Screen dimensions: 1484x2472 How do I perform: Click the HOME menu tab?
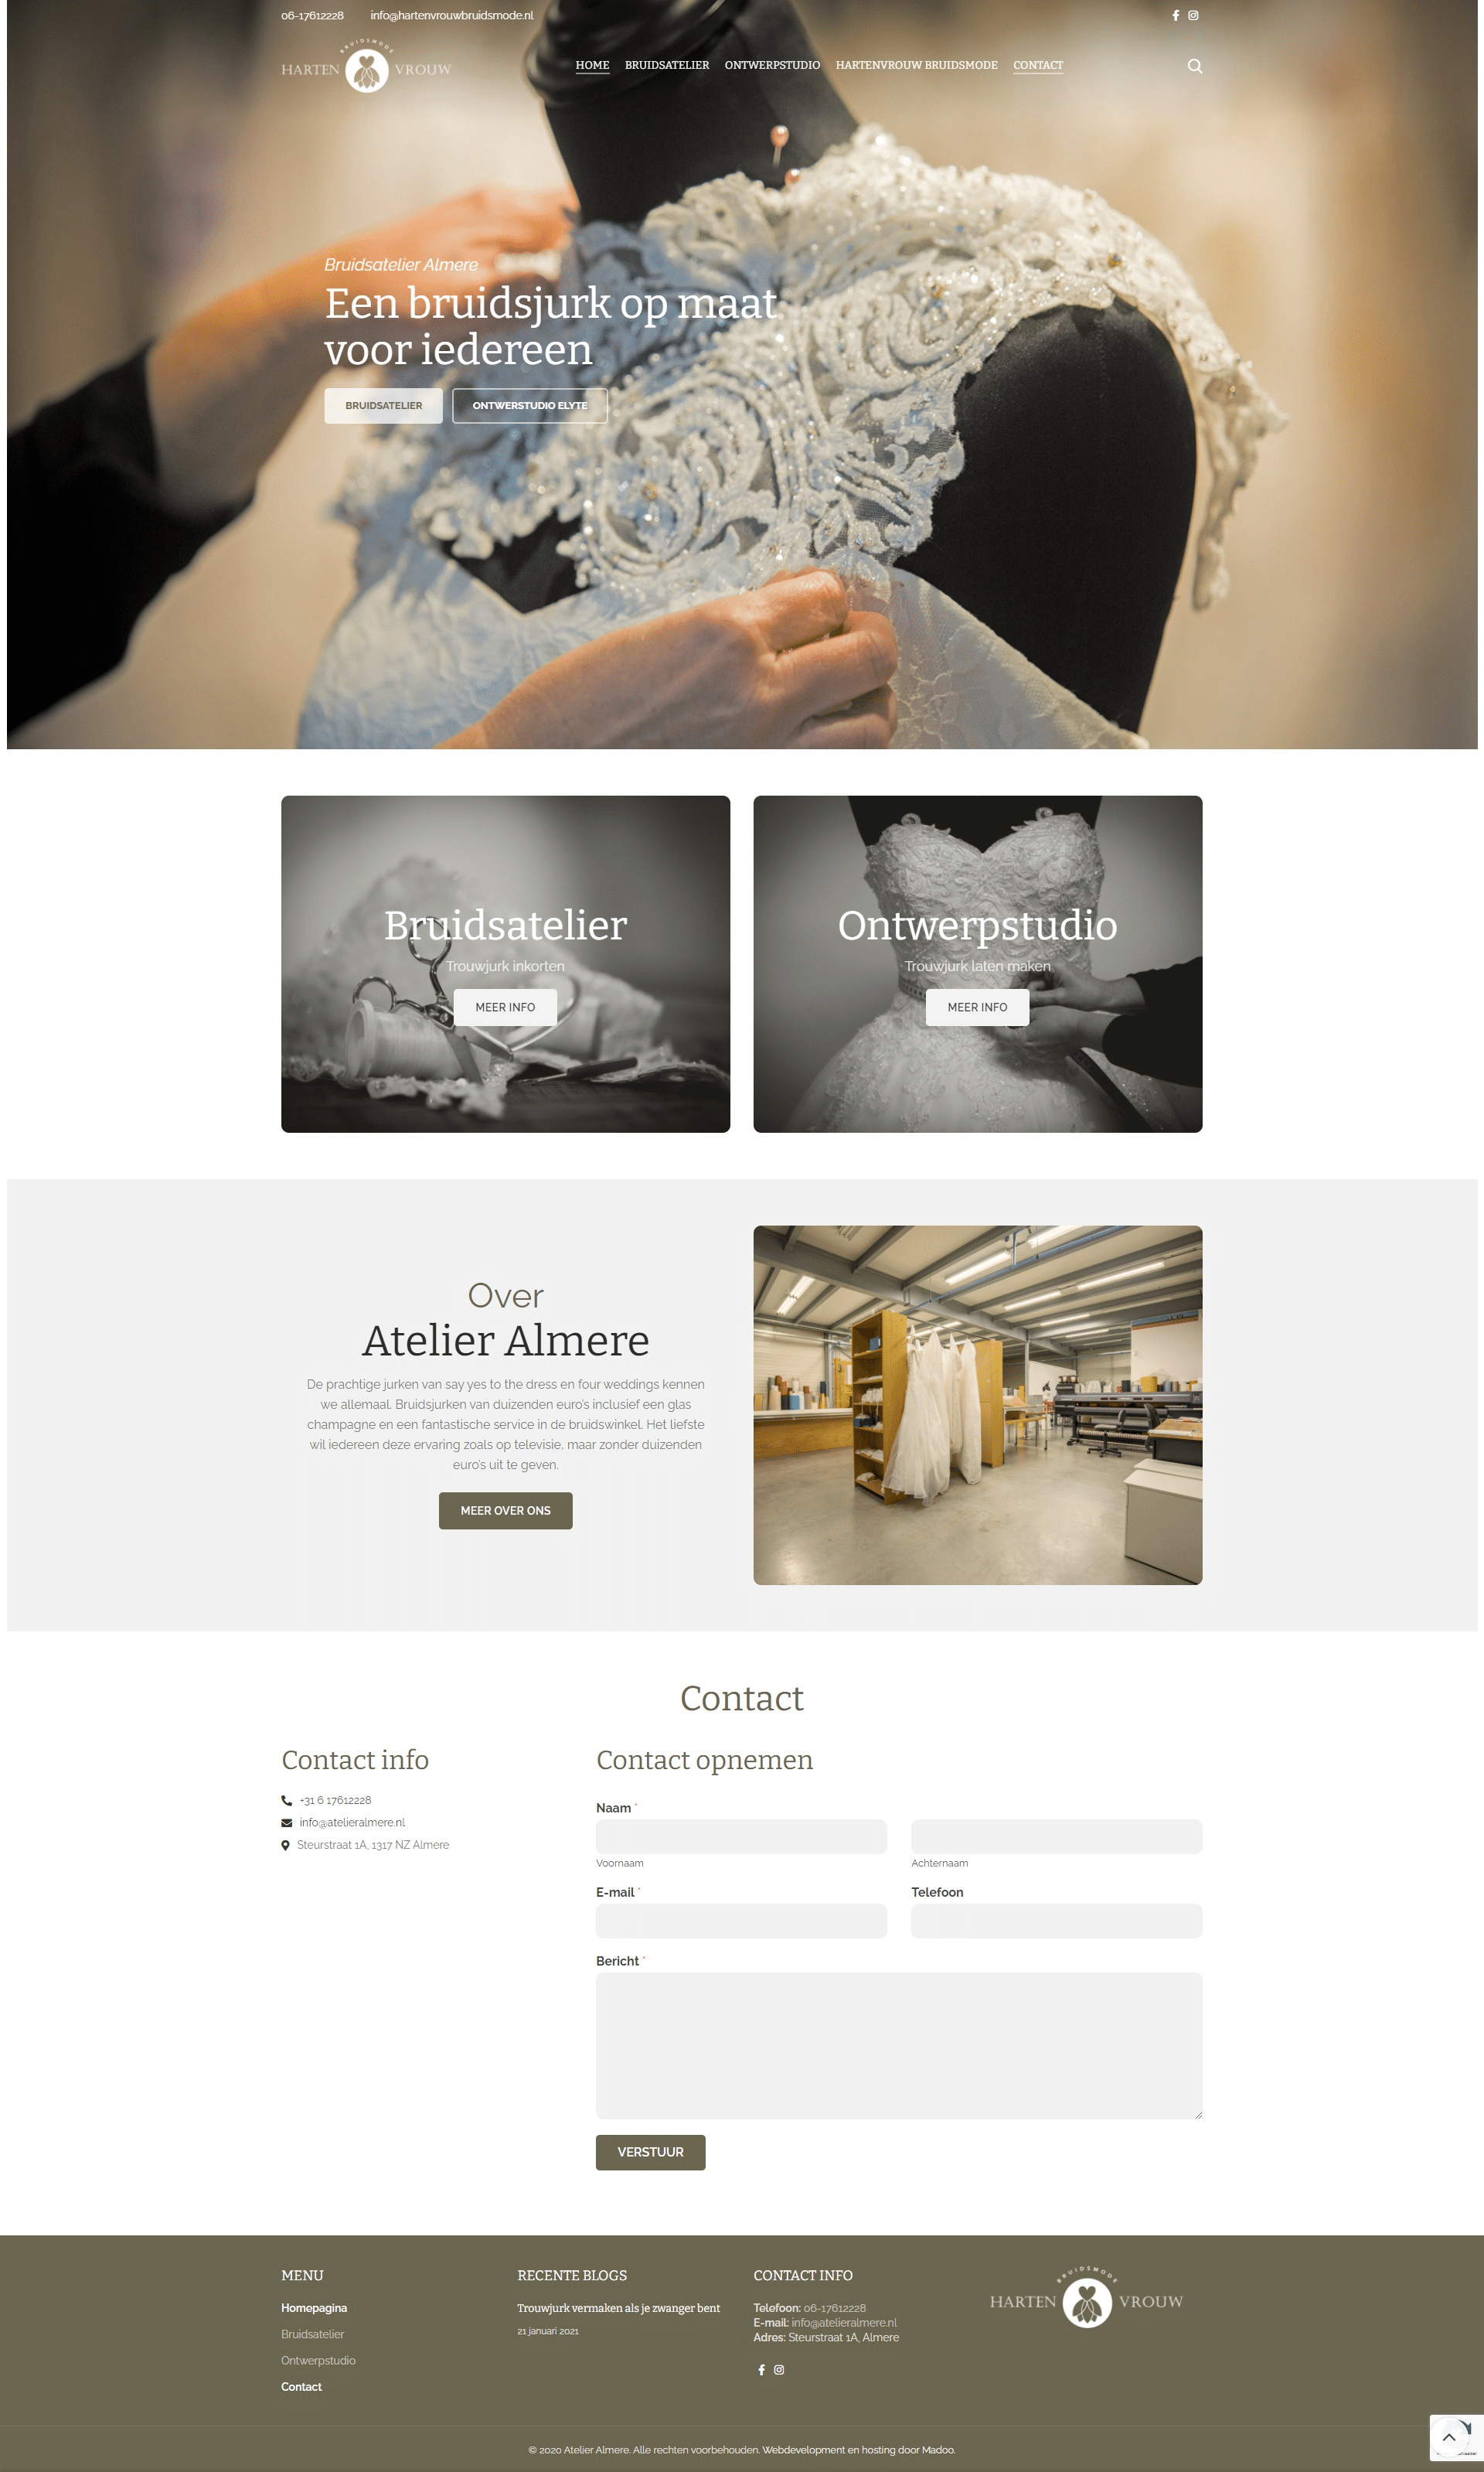[x=591, y=65]
